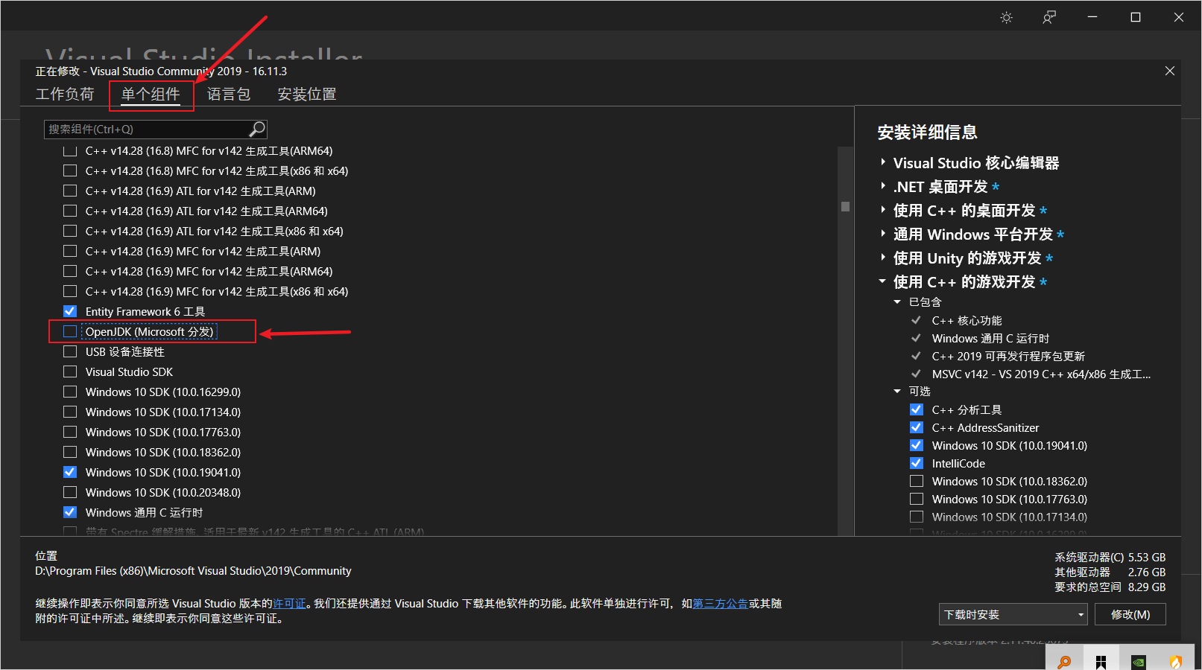Check Windows 10 SDK (10.0.17763.0) in component list

(x=70, y=432)
